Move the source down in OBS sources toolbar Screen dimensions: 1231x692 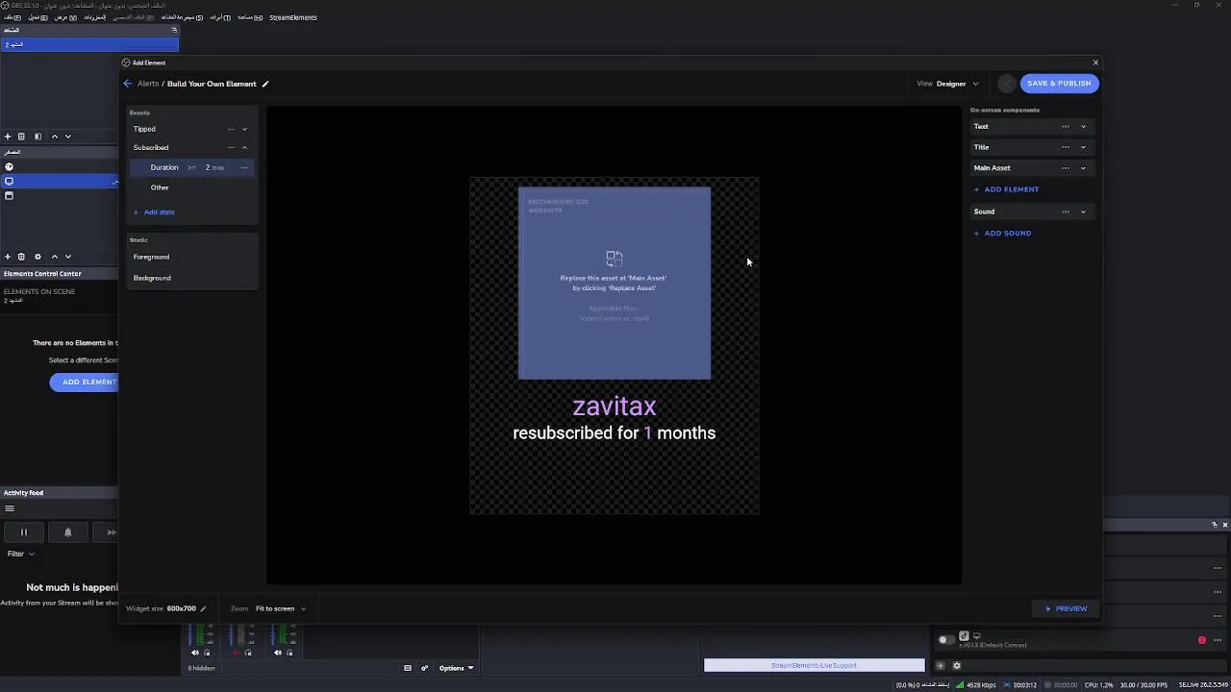coord(68,257)
